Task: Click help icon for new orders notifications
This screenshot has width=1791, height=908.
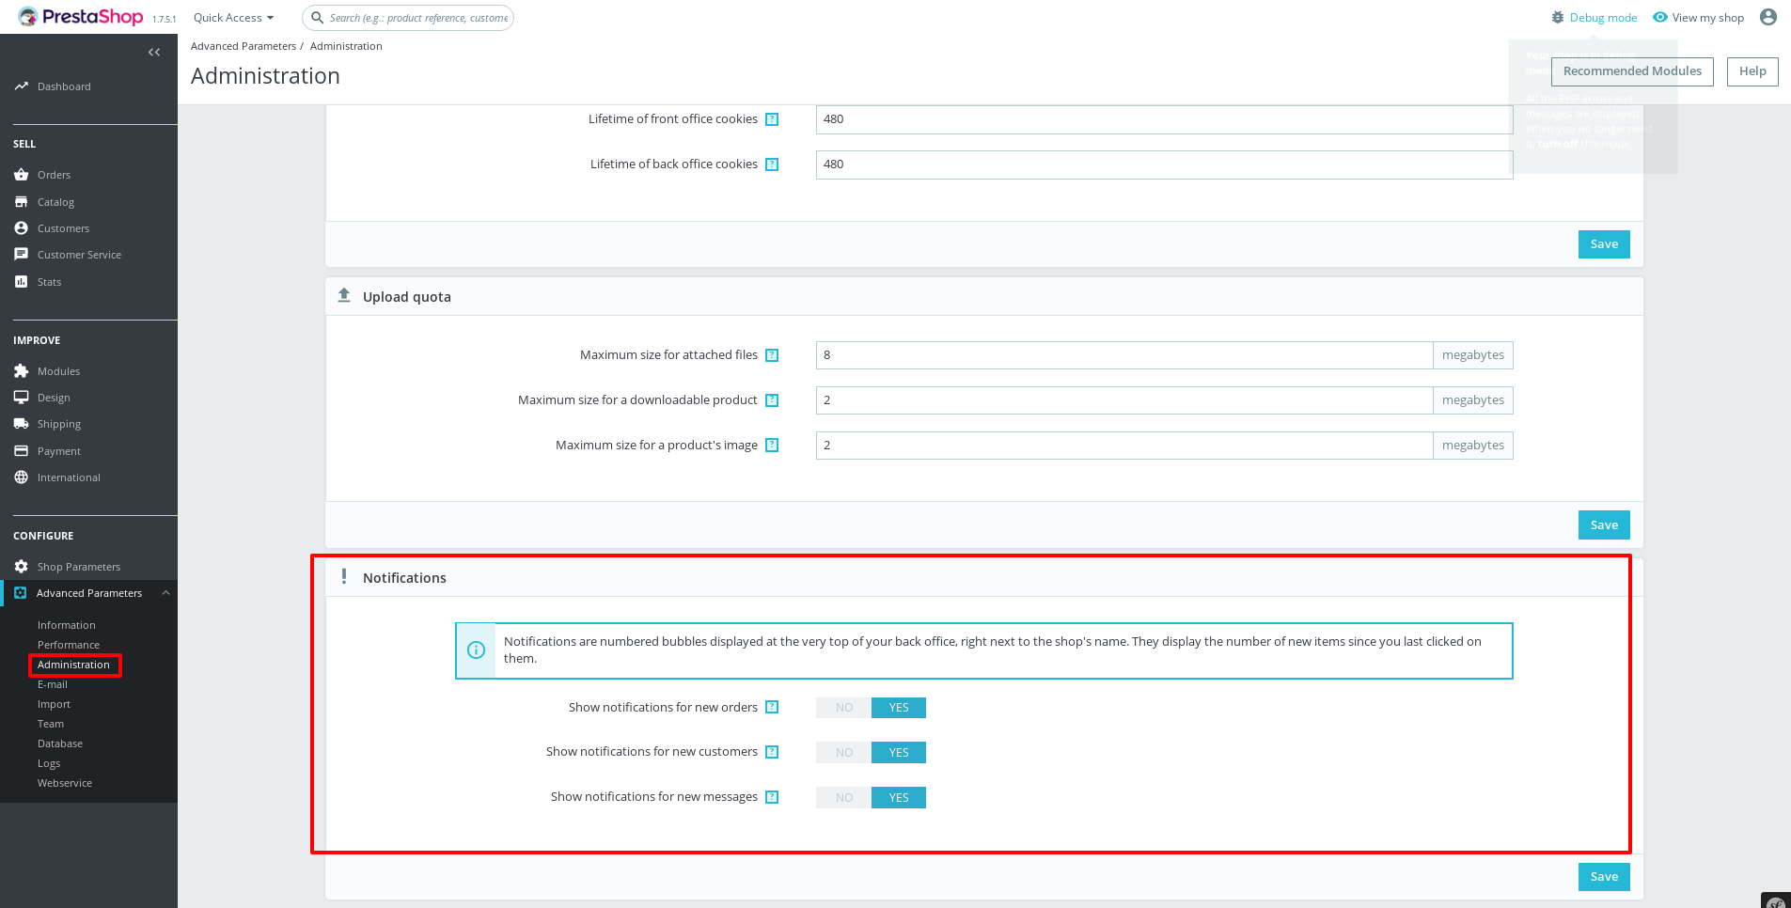Action: [x=772, y=707]
